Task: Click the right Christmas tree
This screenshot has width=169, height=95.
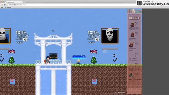Action: (x=94, y=60)
